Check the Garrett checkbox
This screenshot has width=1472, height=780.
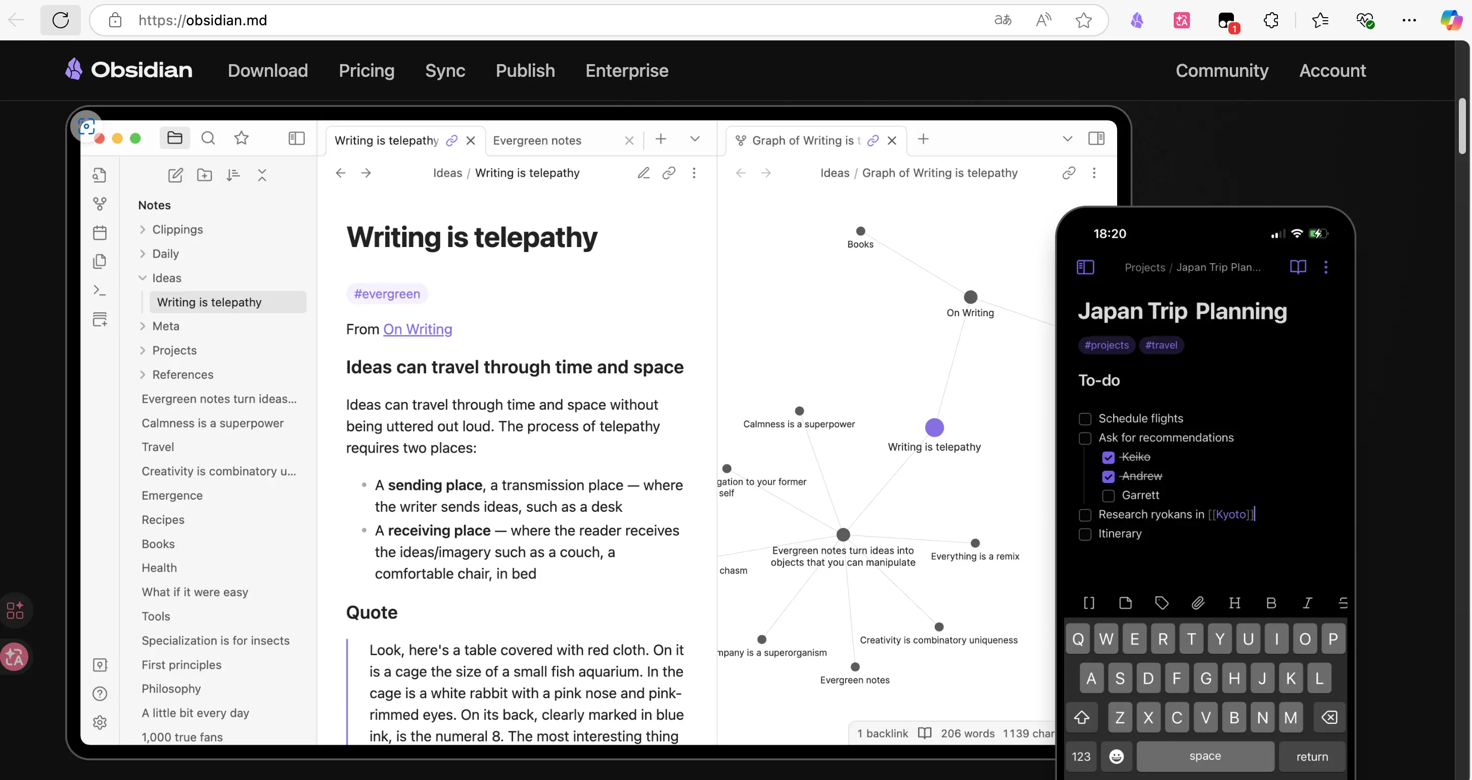pos(1108,496)
